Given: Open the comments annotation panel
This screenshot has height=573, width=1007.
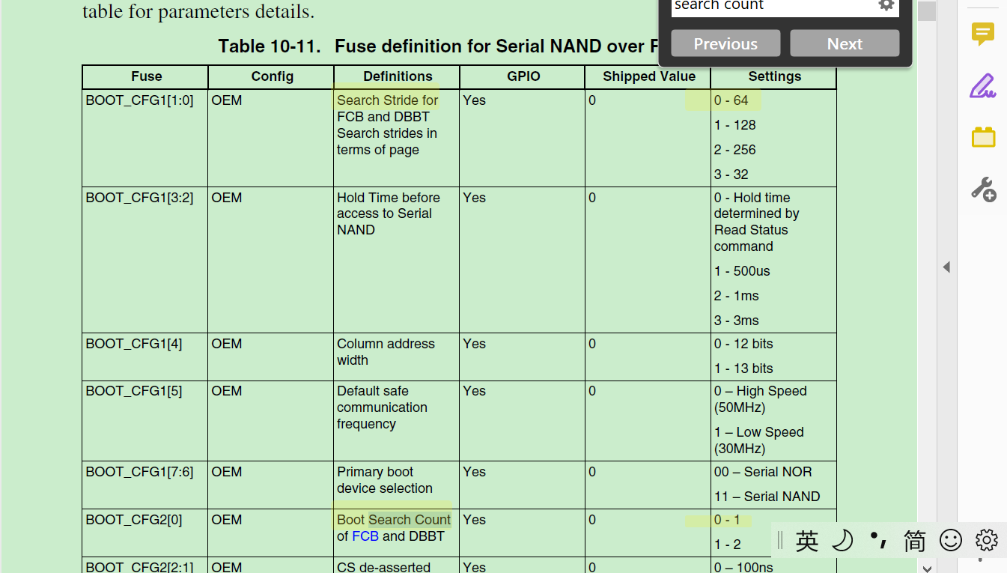Looking at the screenshot, I should (983, 34).
